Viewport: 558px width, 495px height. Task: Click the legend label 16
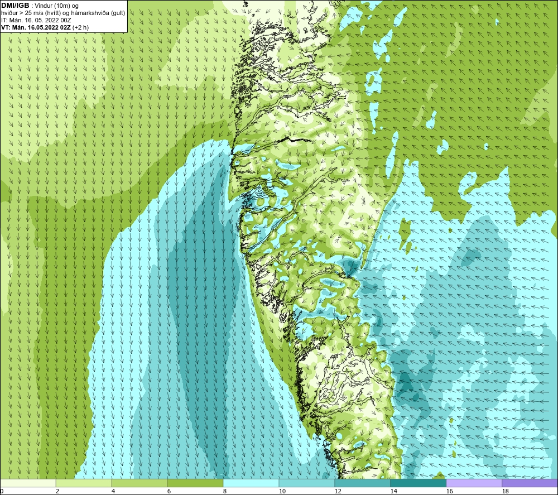click(449, 492)
